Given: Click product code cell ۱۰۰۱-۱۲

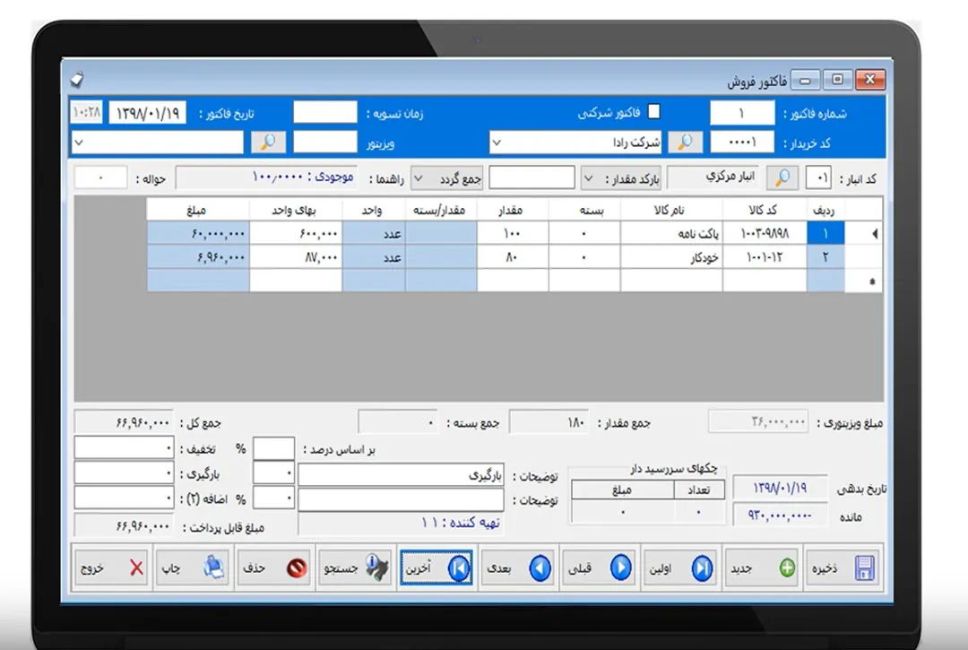Looking at the screenshot, I should (x=765, y=256).
